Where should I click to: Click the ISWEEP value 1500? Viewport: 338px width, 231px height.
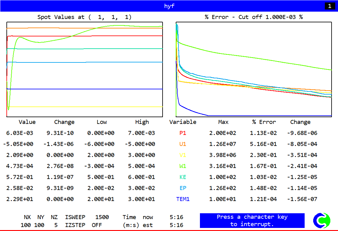pos(102,217)
